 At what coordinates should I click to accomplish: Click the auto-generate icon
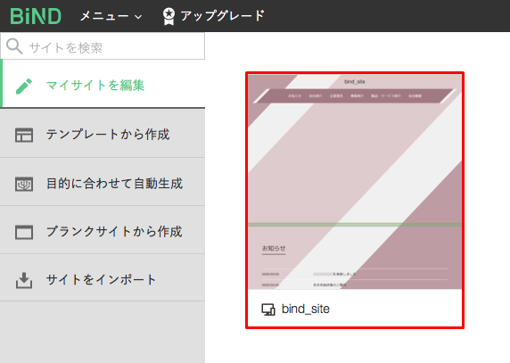click(x=24, y=184)
